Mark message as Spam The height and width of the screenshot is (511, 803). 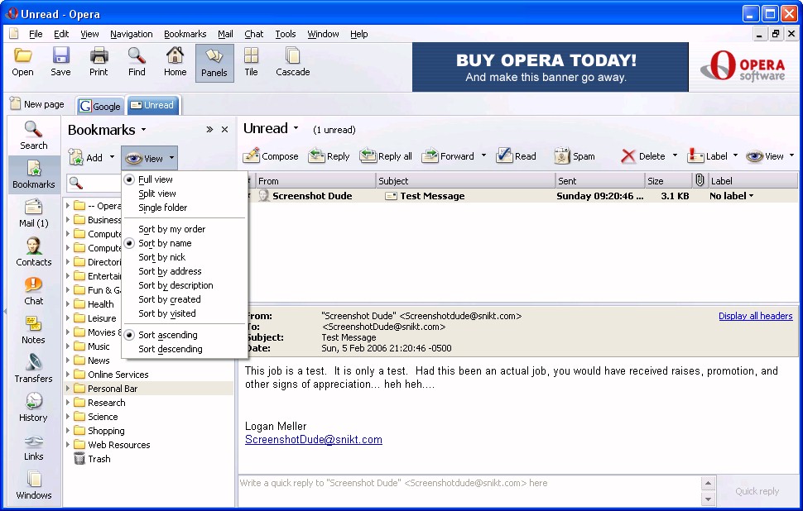point(562,155)
